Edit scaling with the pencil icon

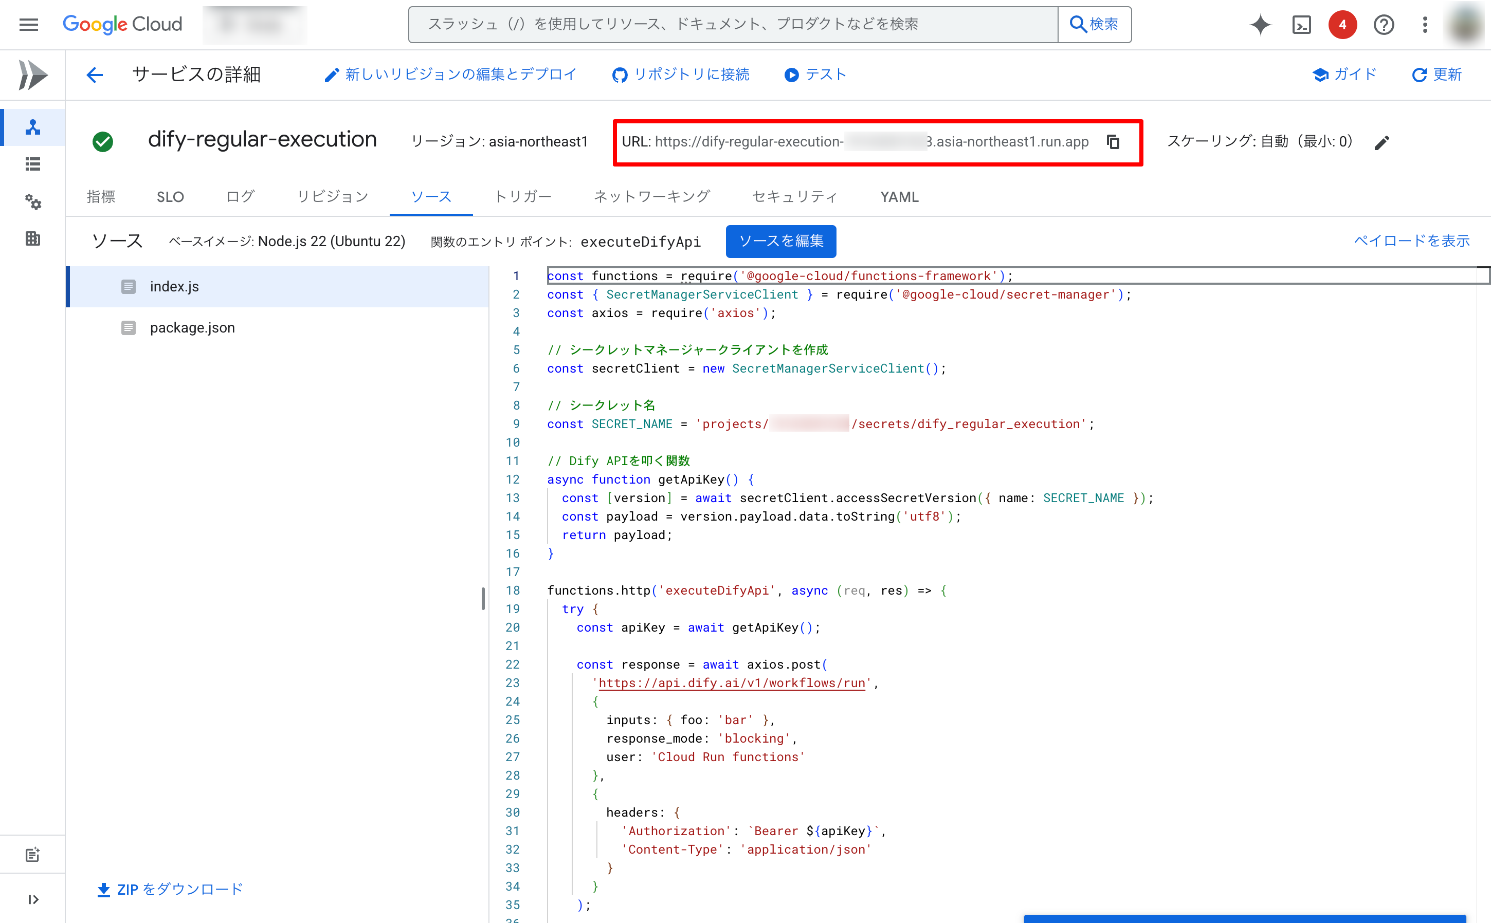click(x=1381, y=142)
